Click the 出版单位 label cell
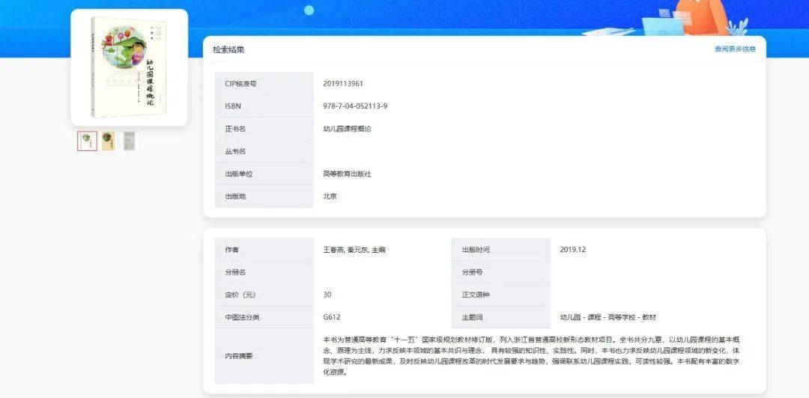 264,174
